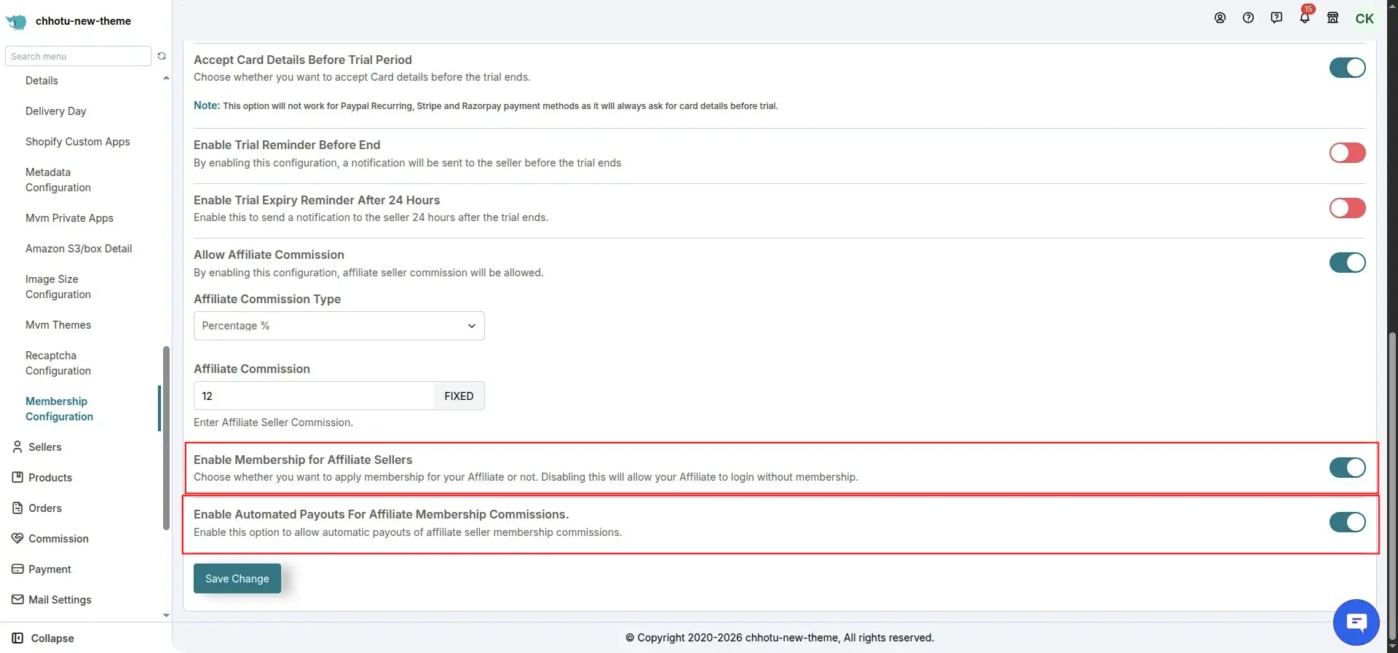This screenshot has height=653, width=1398.
Task: Click the Sellers person icon
Action: (x=17, y=447)
